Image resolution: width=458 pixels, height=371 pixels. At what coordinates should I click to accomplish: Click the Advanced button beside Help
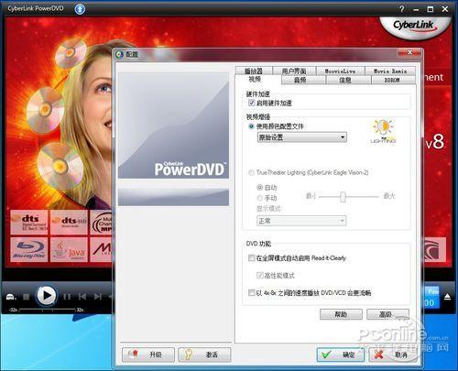[387, 314]
